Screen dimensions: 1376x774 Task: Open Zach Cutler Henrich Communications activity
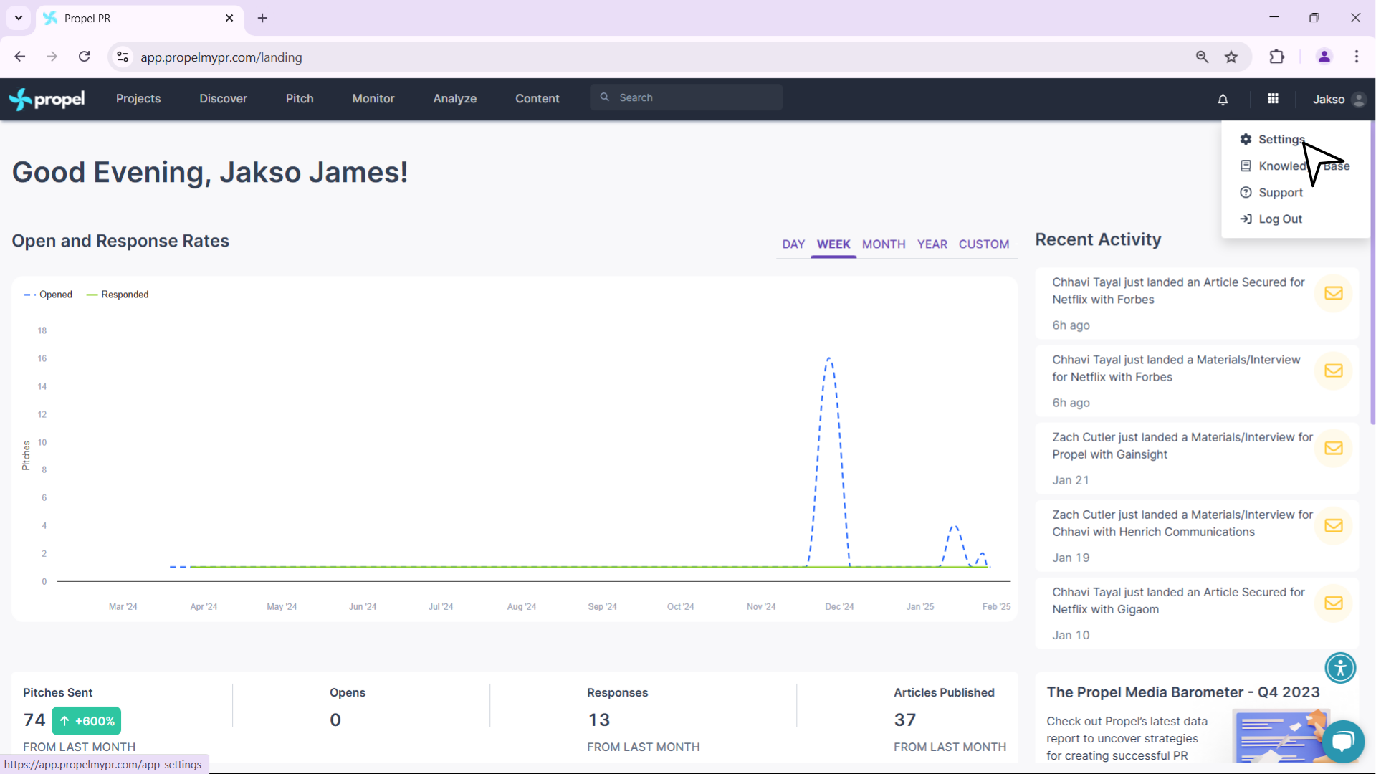tap(1196, 535)
